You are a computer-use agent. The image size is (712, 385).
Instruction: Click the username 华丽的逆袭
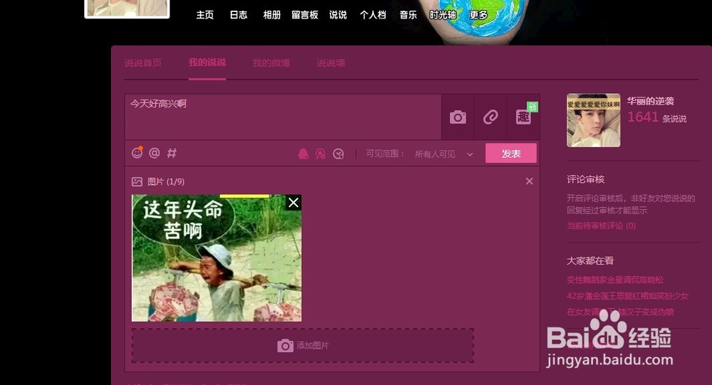650,101
